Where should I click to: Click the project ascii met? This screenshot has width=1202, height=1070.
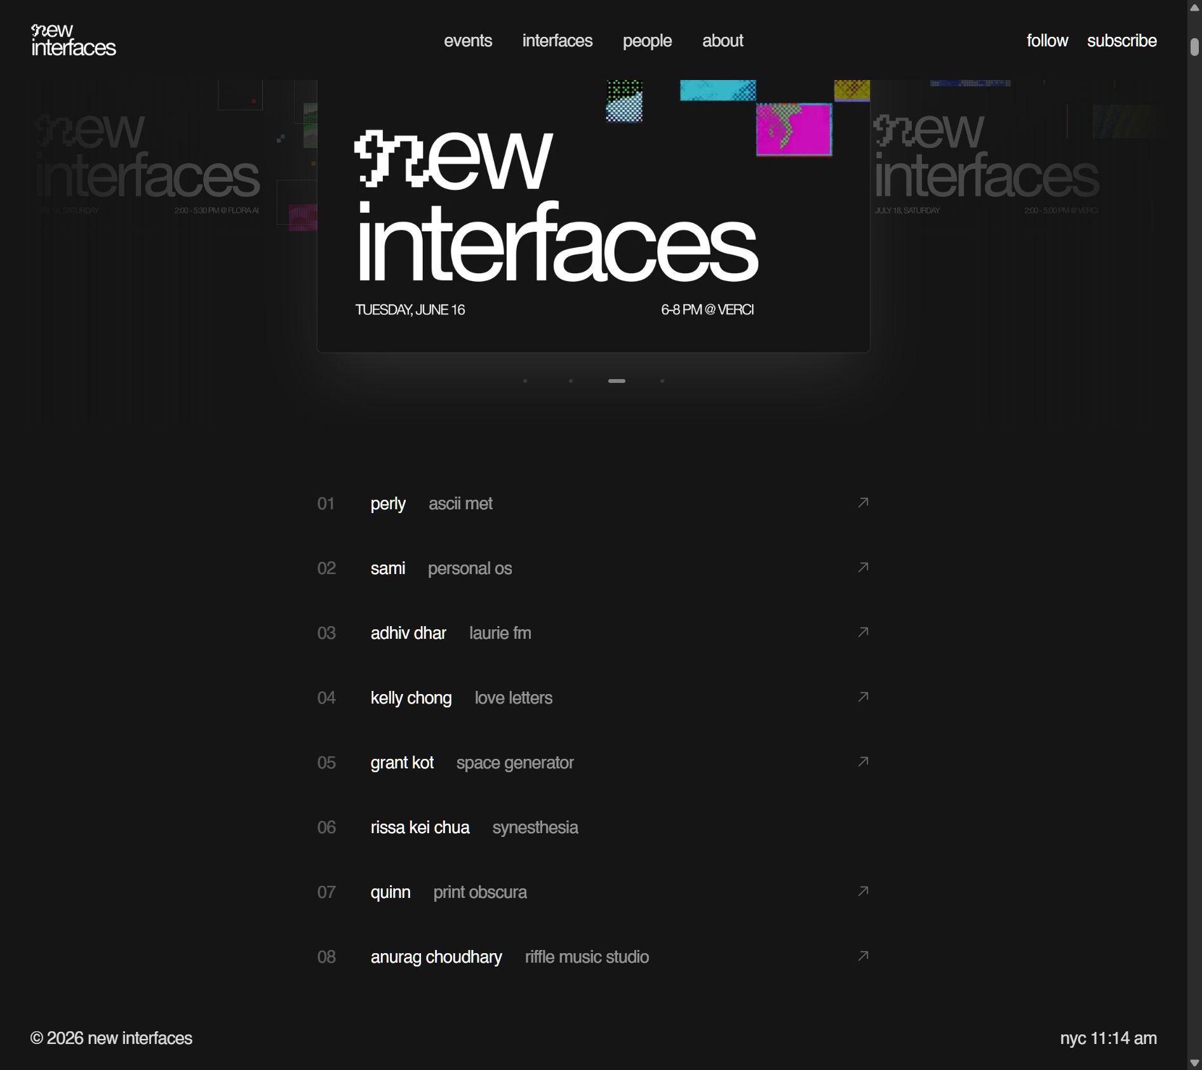tap(460, 504)
